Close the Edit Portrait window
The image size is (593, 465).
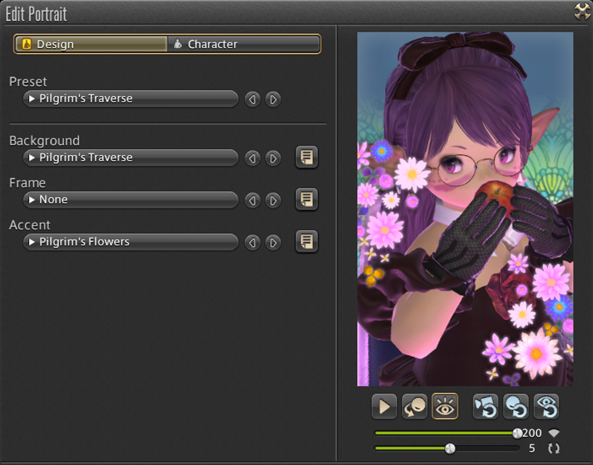tap(583, 12)
